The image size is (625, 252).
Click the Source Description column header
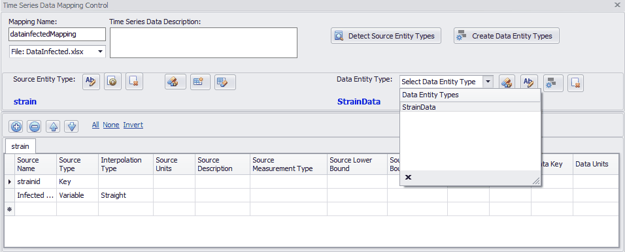222,165
